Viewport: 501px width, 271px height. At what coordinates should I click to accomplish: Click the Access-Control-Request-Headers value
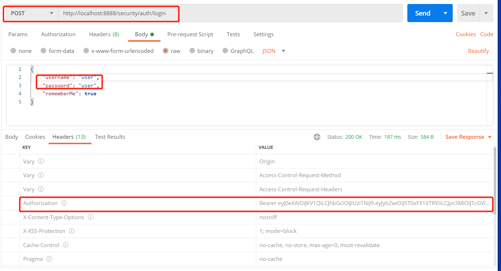301,189
